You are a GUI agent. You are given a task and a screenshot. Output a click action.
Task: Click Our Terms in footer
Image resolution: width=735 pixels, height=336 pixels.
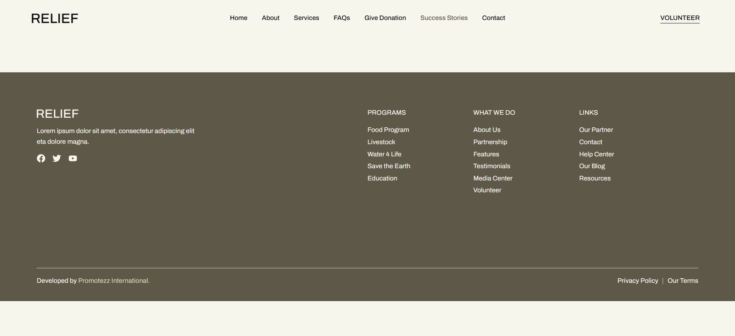(x=683, y=281)
